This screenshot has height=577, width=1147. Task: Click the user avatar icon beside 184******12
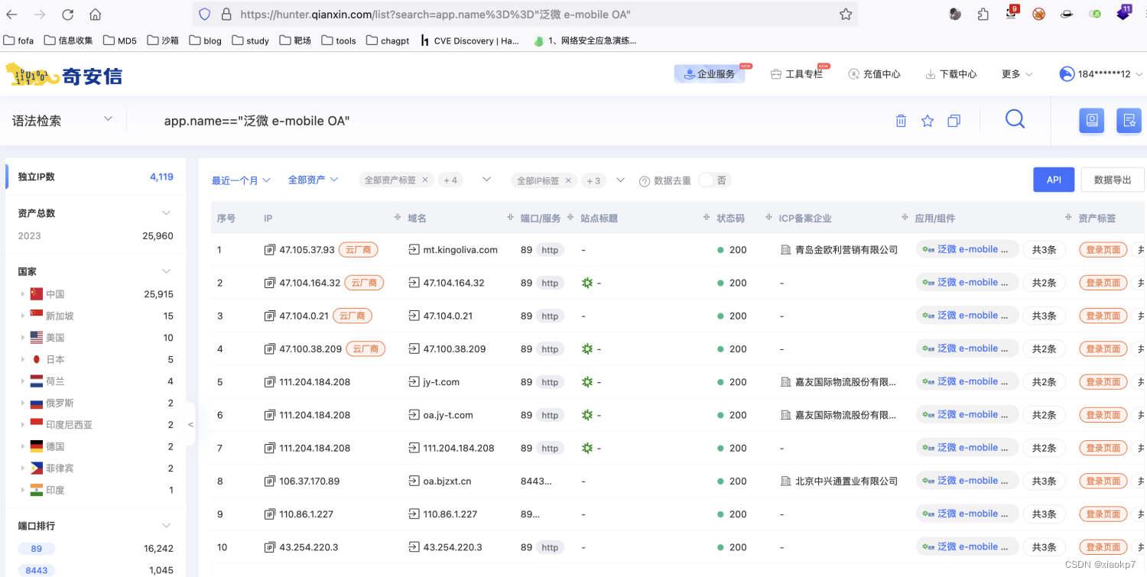pyautogui.click(x=1067, y=74)
